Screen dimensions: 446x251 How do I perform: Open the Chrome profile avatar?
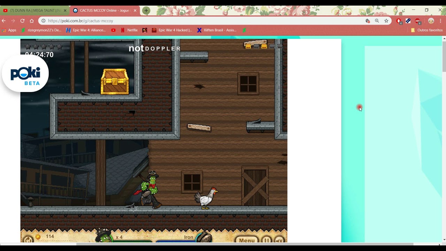431,21
